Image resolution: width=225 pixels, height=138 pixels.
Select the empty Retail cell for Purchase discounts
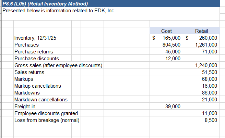[x=201, y=59]
